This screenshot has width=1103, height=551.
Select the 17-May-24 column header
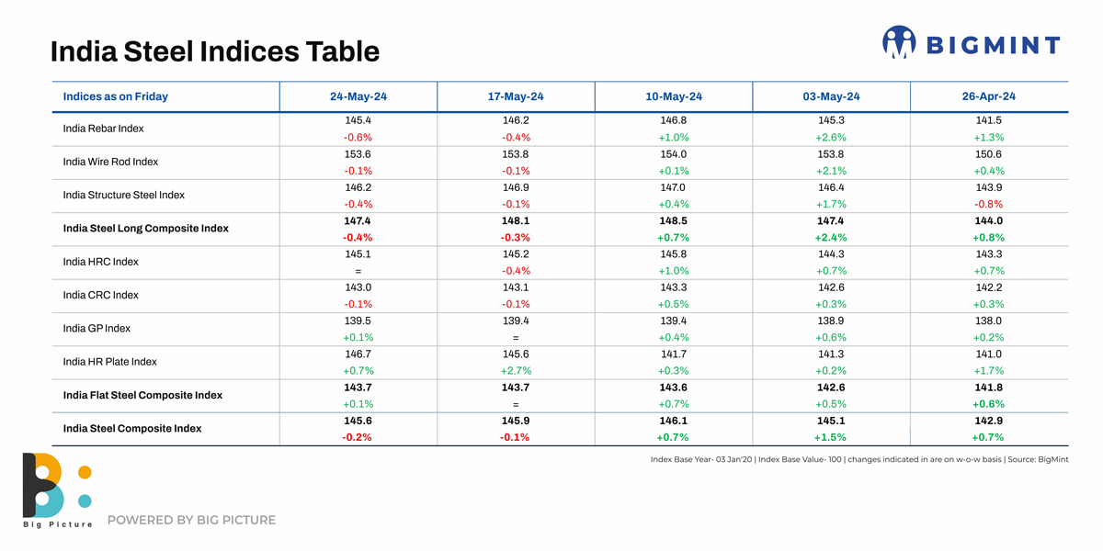click(516, 96)
